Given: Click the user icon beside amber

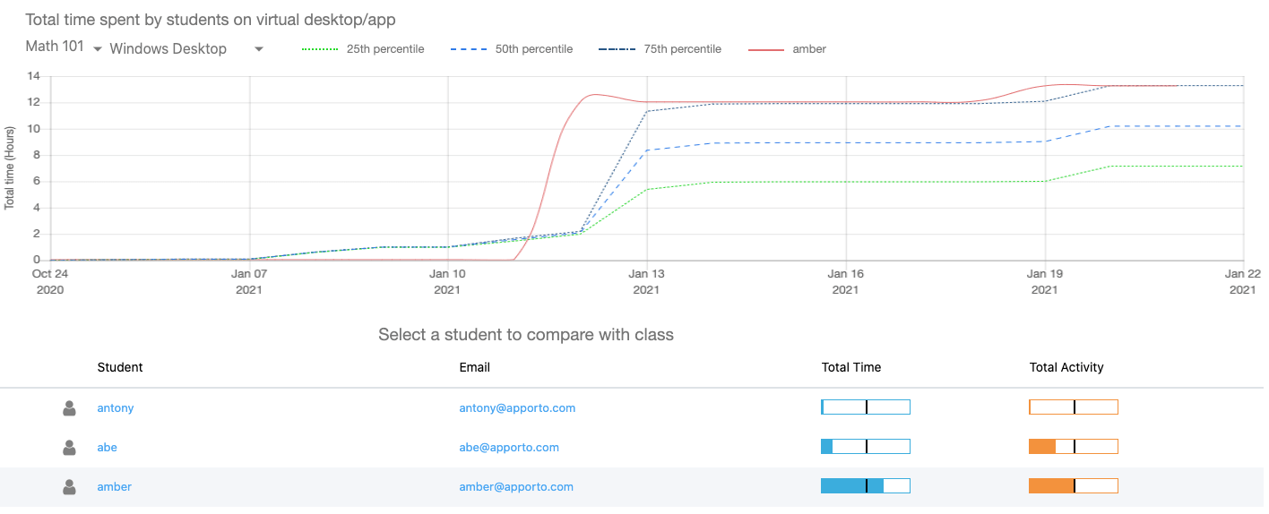Looking at the screenshot, I should [69, 487].
